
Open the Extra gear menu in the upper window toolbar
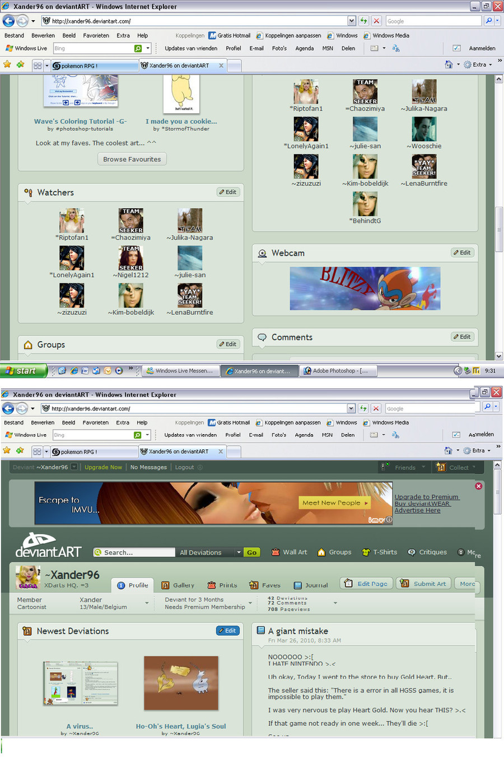[477, 64]
